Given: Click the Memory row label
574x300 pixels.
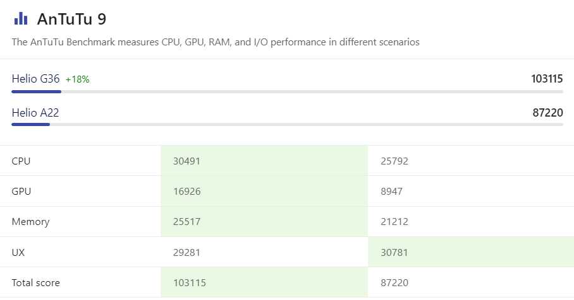Looking at the screenshot, I should coord(30,221).
